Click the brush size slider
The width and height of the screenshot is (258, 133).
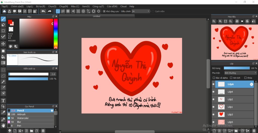(28, 74)
